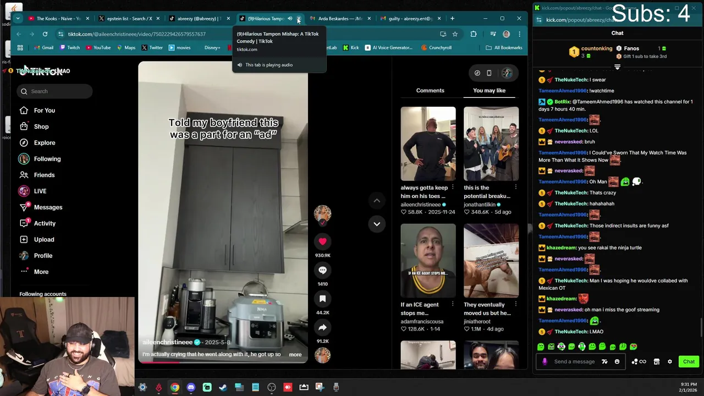The image size is (704, 396).
Task: Launch Discord from the taskbar
Action: (191, 388)
